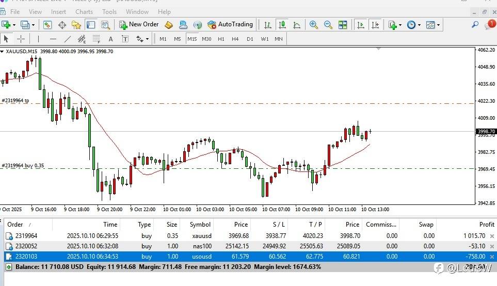
Task: Click the New Order button
Action: 139,24
